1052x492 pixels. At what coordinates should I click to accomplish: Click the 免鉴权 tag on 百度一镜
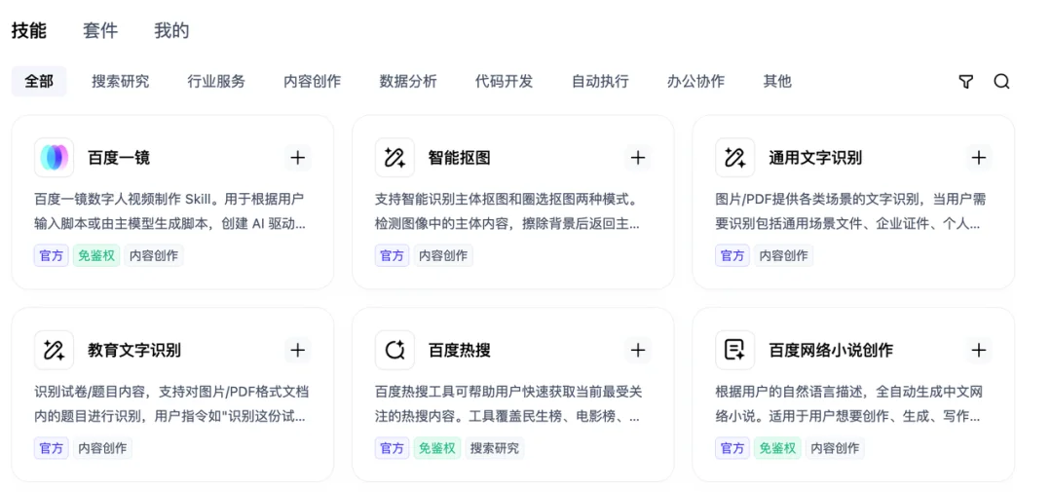point(96,255)
